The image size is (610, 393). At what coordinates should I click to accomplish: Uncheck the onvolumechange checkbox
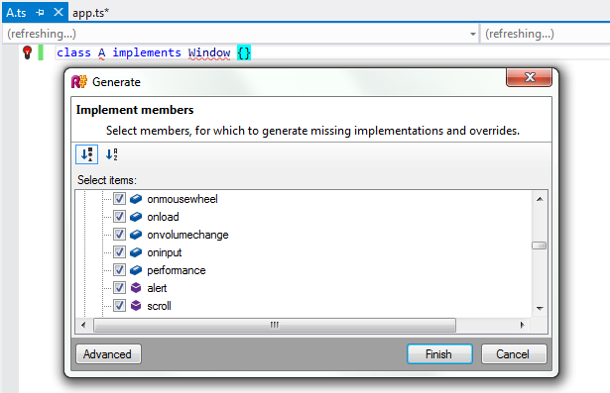[119, 235]
